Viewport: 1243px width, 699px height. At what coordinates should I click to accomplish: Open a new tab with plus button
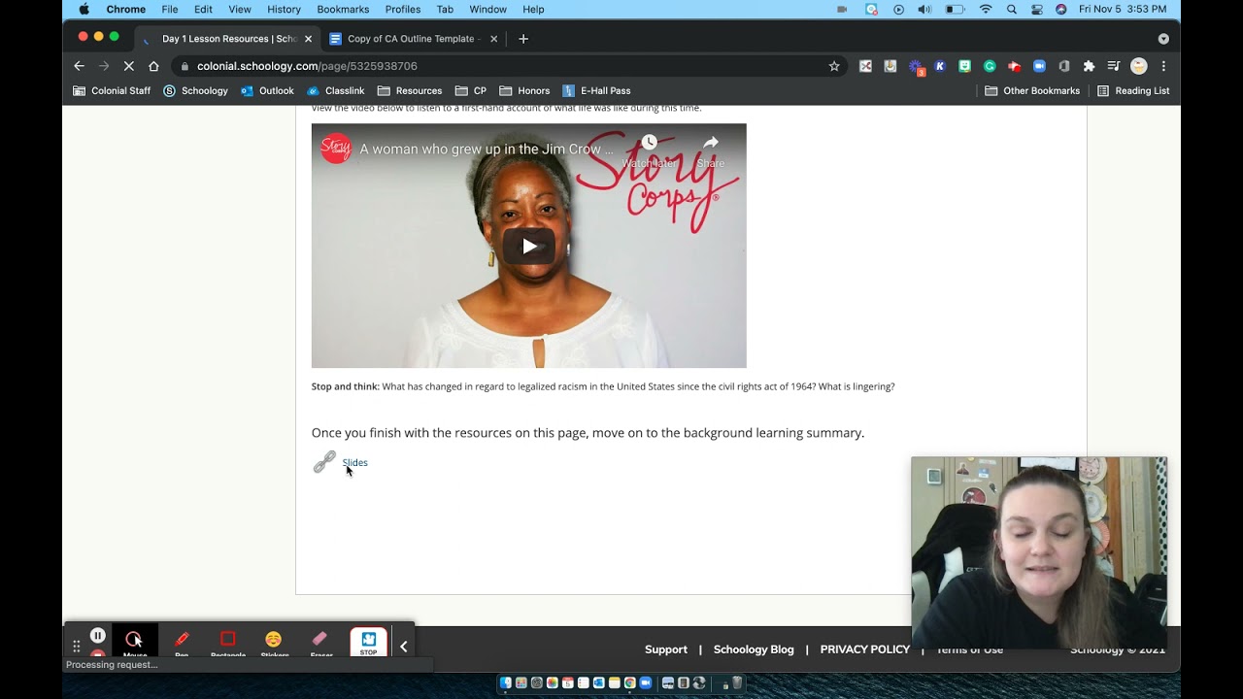coord(523,39)
